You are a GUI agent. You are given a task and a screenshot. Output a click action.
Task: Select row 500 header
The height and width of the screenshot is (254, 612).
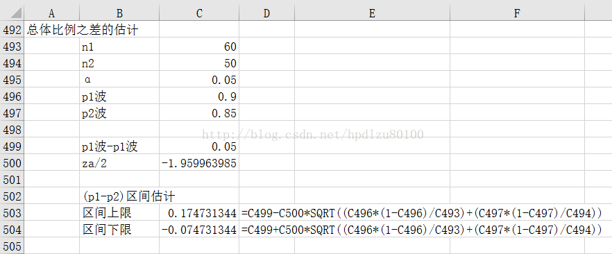[x=12, y=163]
